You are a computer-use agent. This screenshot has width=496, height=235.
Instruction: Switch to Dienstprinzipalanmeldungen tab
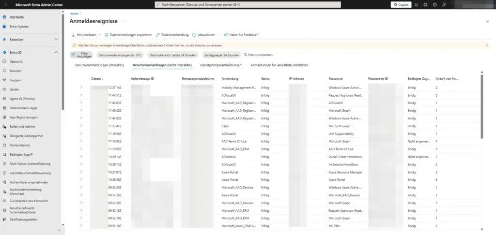pyautogui.click(x=220, y=65)
